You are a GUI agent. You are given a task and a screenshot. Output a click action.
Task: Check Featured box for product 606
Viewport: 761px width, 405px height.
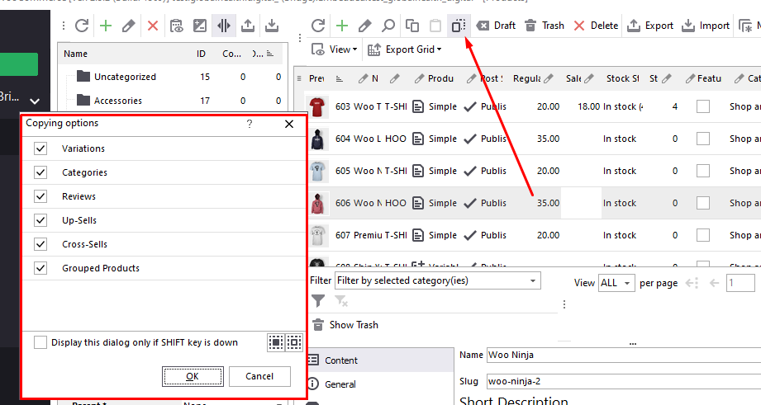click(703, 203)
